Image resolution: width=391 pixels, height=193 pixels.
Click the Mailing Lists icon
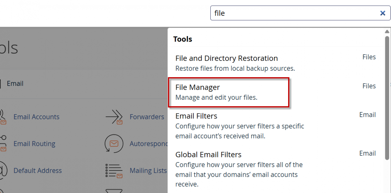114,170
